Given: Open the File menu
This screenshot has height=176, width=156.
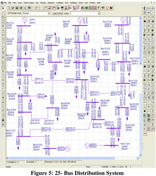Looking at the screenshot, I should tap(5, 3).
